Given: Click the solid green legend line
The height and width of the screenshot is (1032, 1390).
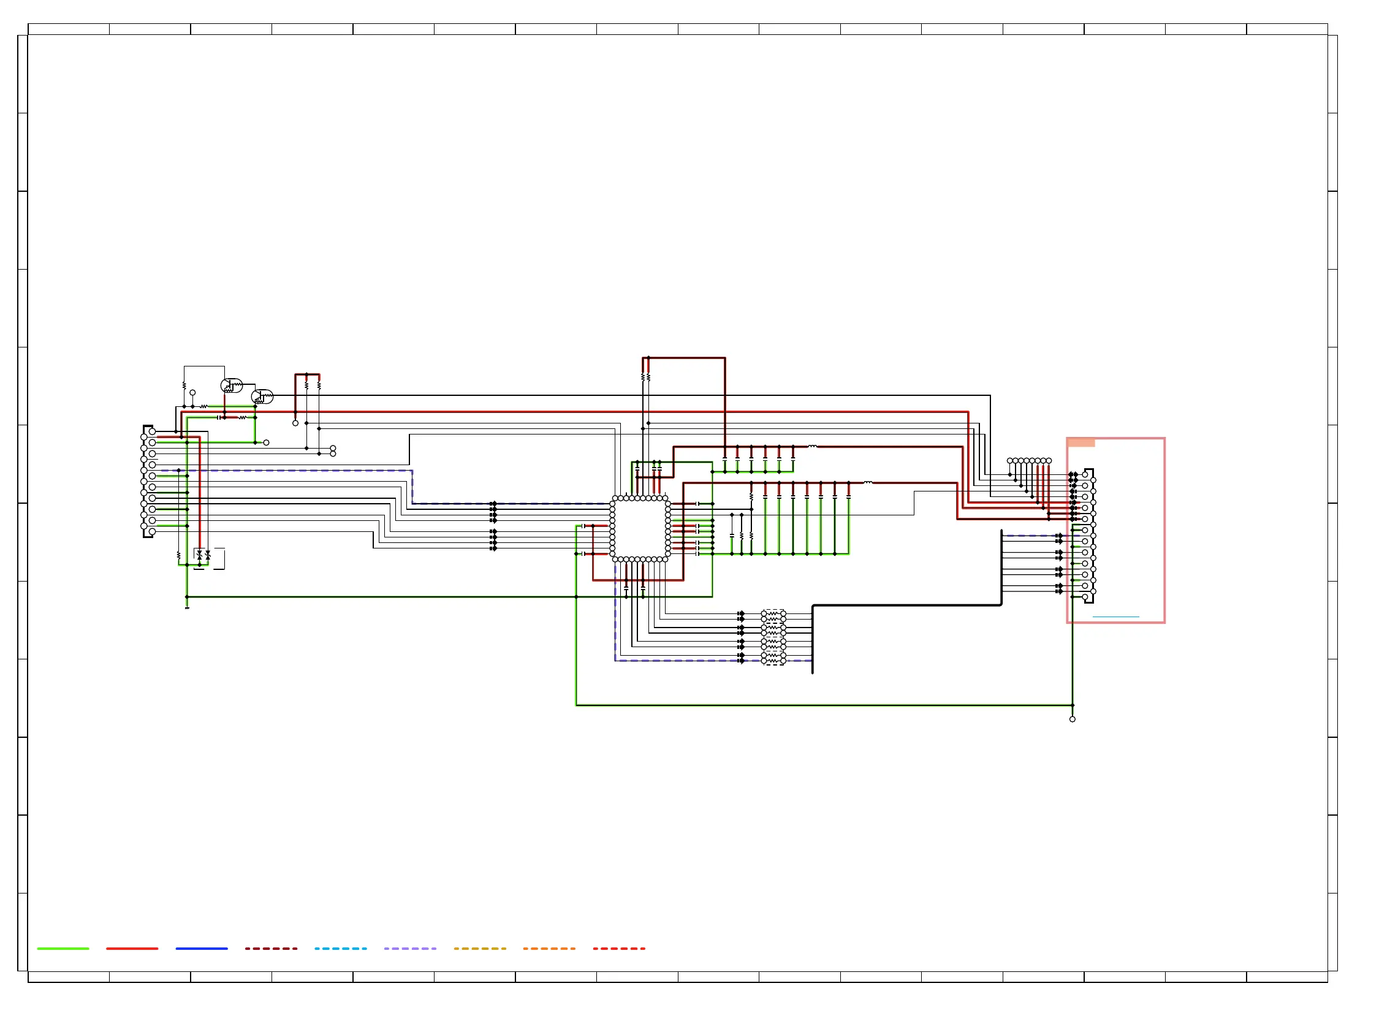Looking at the screenshot, I should [63, 949].
